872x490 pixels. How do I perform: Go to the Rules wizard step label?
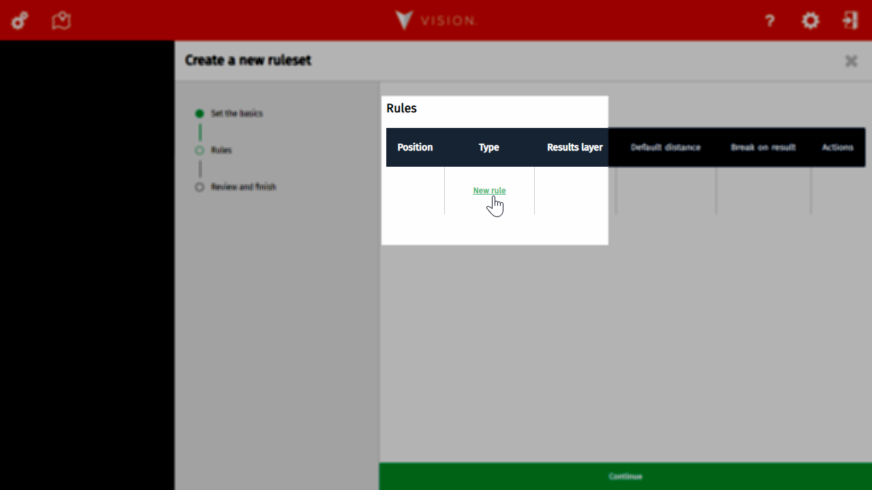221,150
